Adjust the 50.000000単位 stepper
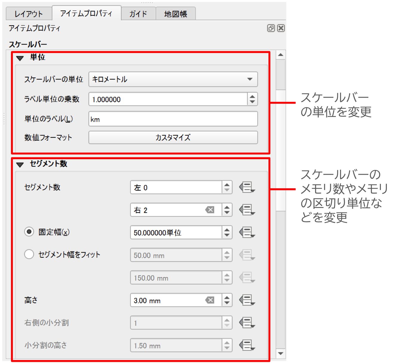The image size is (394, 363). click(227, 232)
